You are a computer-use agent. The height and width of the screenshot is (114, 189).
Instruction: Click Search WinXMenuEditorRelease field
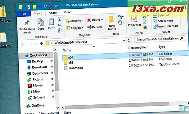coord(160,39)
